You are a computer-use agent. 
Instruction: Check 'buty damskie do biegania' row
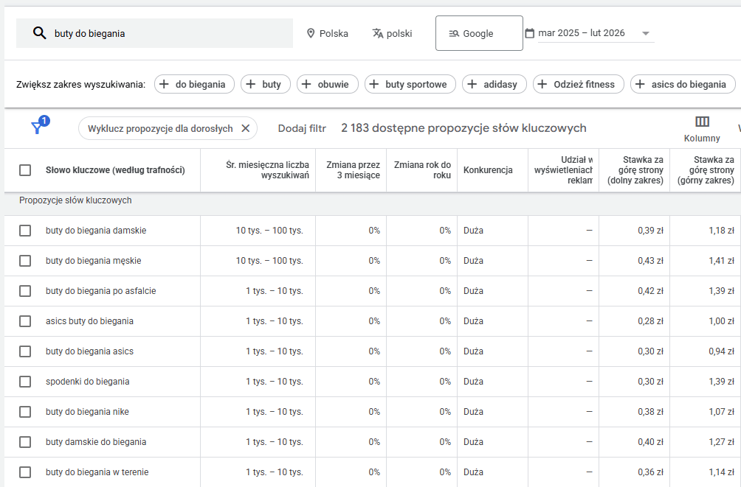[25, 442]
